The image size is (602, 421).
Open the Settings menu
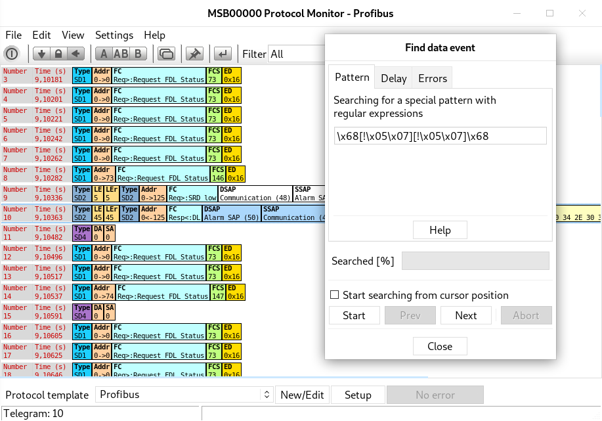tap(114, 35)
